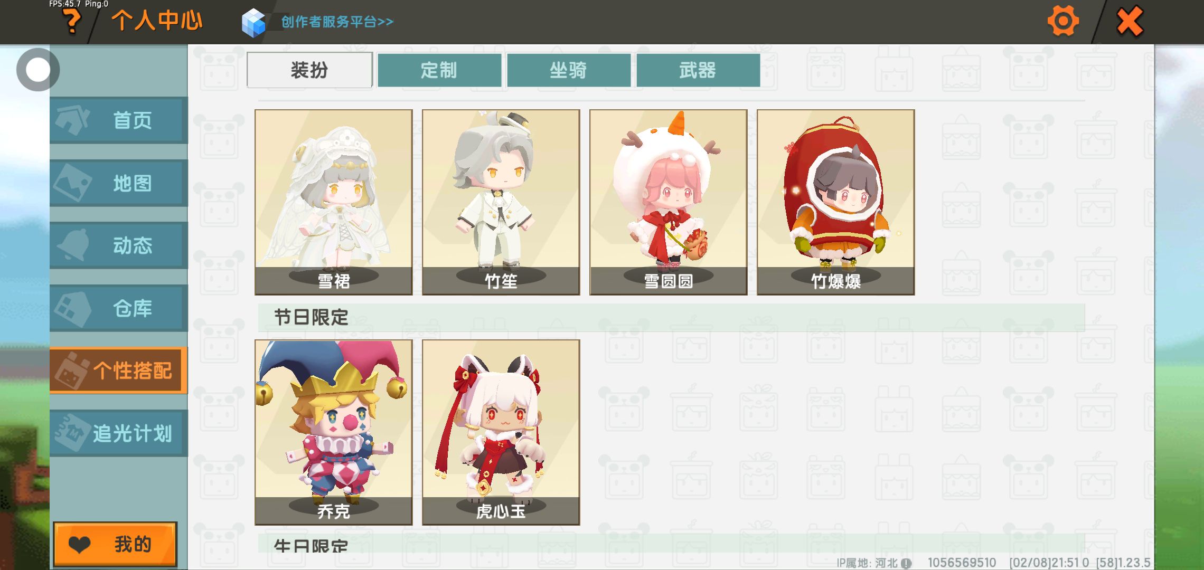Open the 仓库 warehouse section
Screen dimensions: 1204x570
click(x=119, y=308)
